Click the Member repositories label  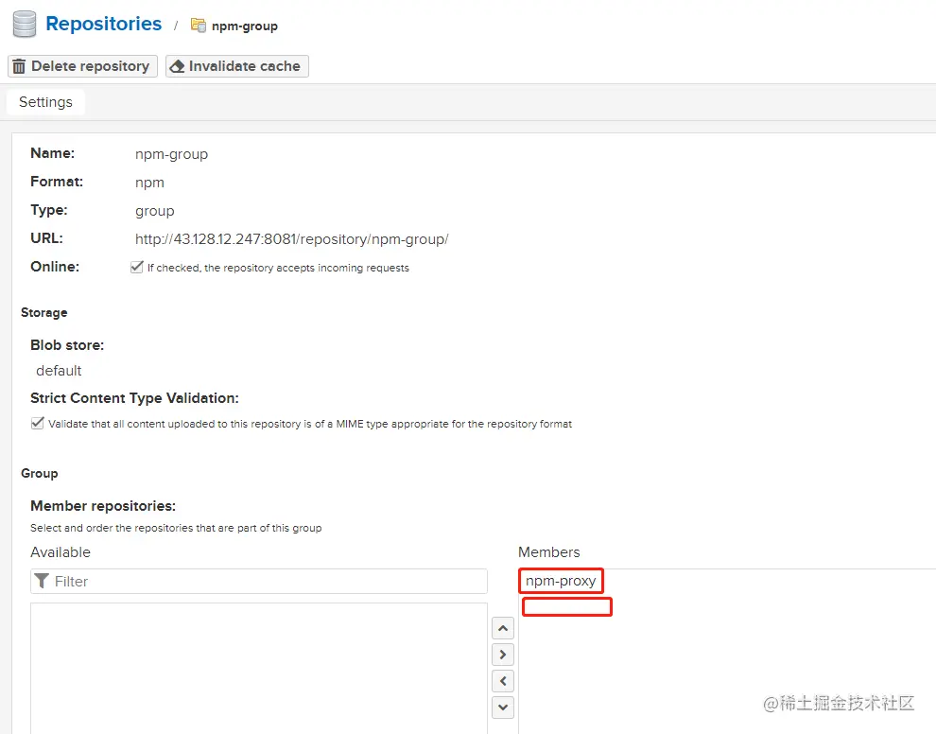tap(103, 506)
